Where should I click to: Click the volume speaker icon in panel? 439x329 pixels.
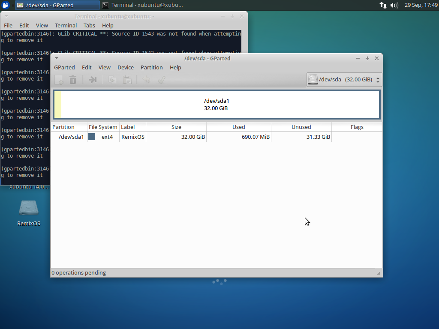point(394,5)
